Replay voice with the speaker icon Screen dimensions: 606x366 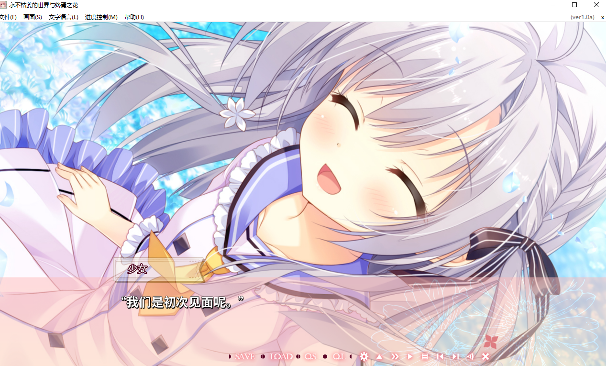470,356
